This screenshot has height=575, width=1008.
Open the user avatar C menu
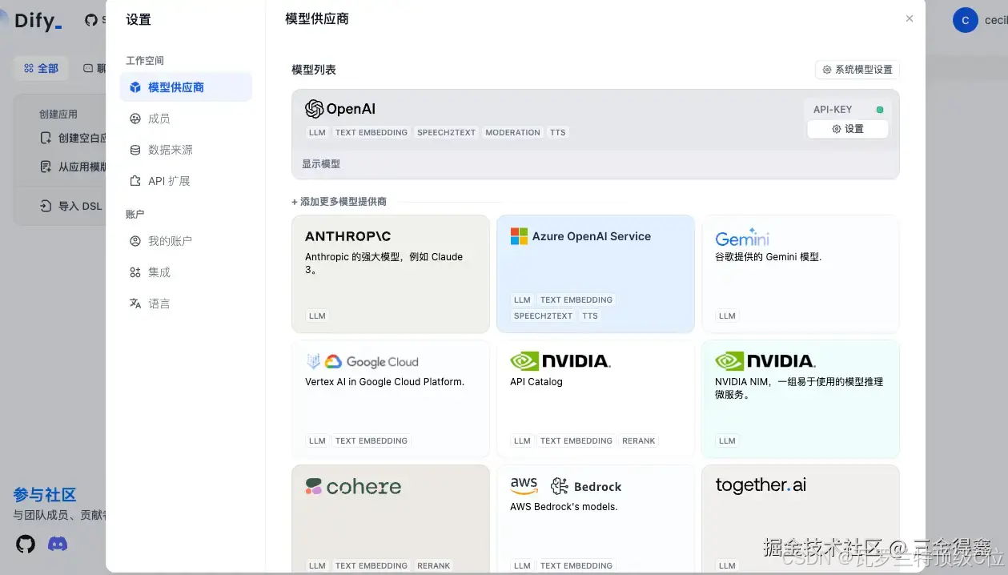point(966,21)
